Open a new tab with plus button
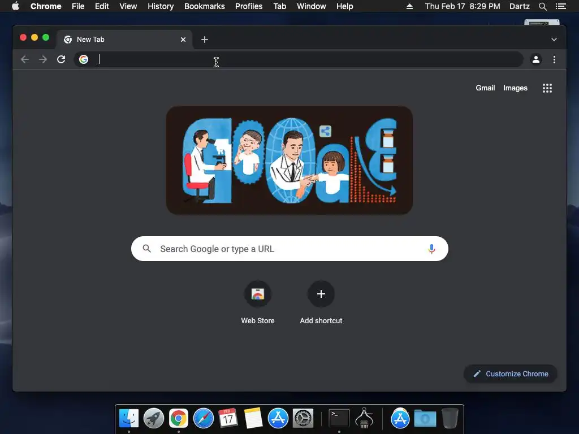Viewport: 579px width, 434px height. pos(205,40)
